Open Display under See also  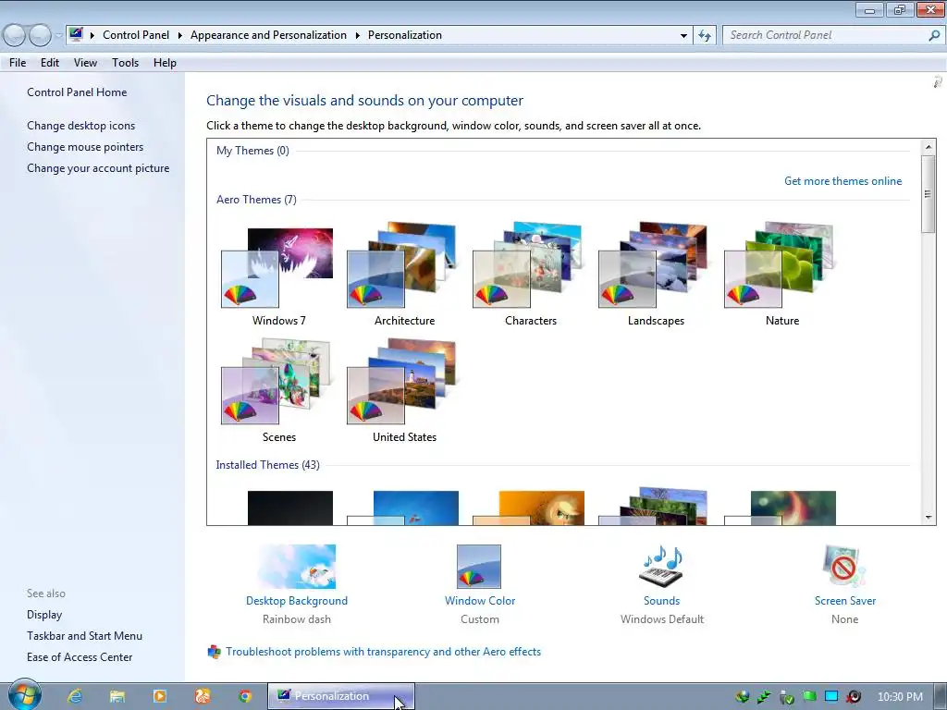tap(44, 615)
